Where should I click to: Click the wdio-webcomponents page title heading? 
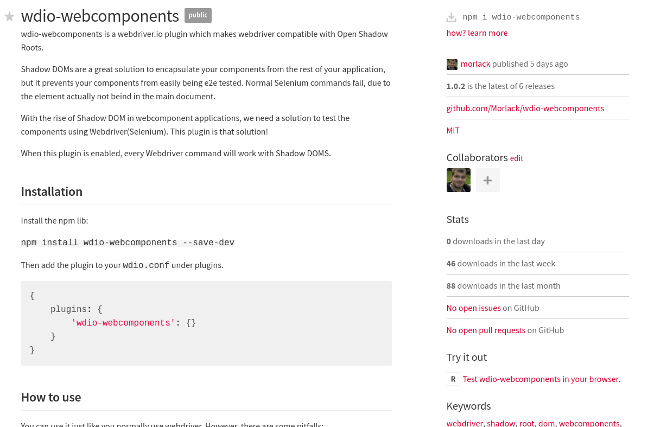click(x=100, y=16)
